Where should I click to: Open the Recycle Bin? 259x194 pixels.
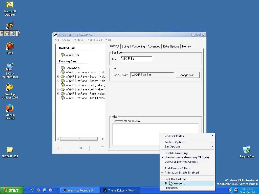[x=247, y=152]
